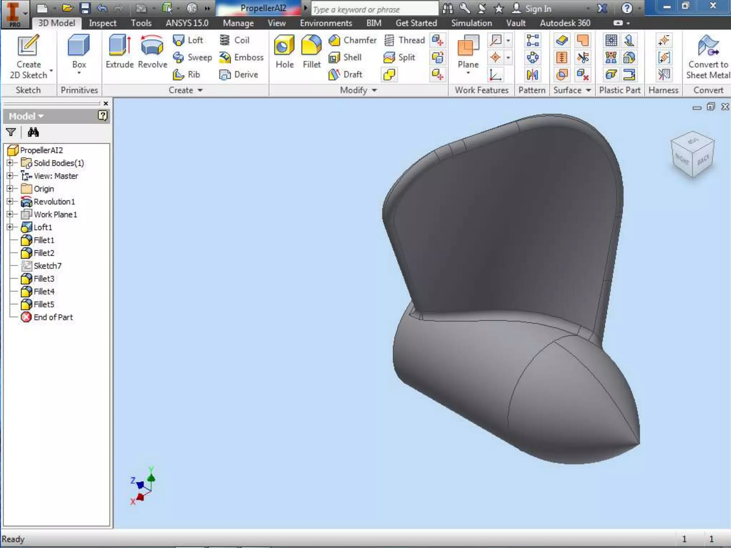
Task: Click the Revolve tool icon
Action: pyautogui.click(x=152, y=46)
